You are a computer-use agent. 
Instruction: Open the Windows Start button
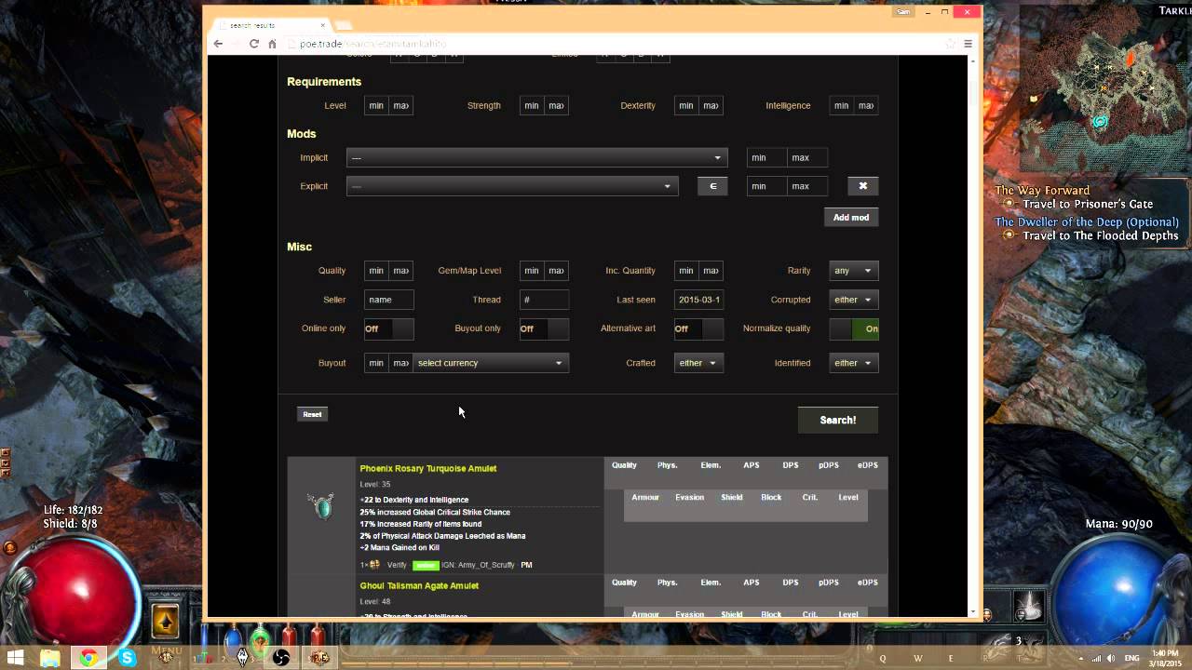pyautogui.click(x=16, y=658)
